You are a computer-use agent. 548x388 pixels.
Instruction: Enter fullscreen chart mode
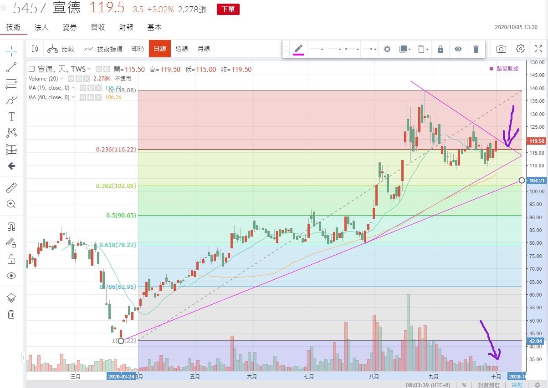538,49
